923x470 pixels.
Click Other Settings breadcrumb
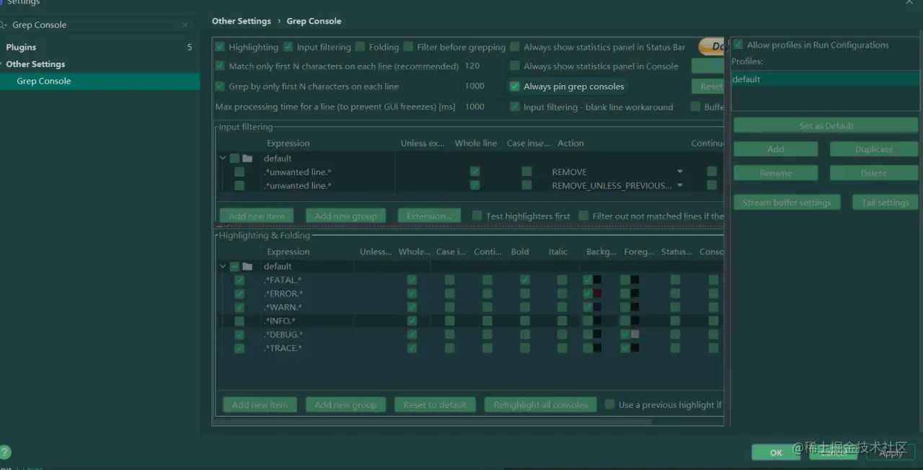242,21
